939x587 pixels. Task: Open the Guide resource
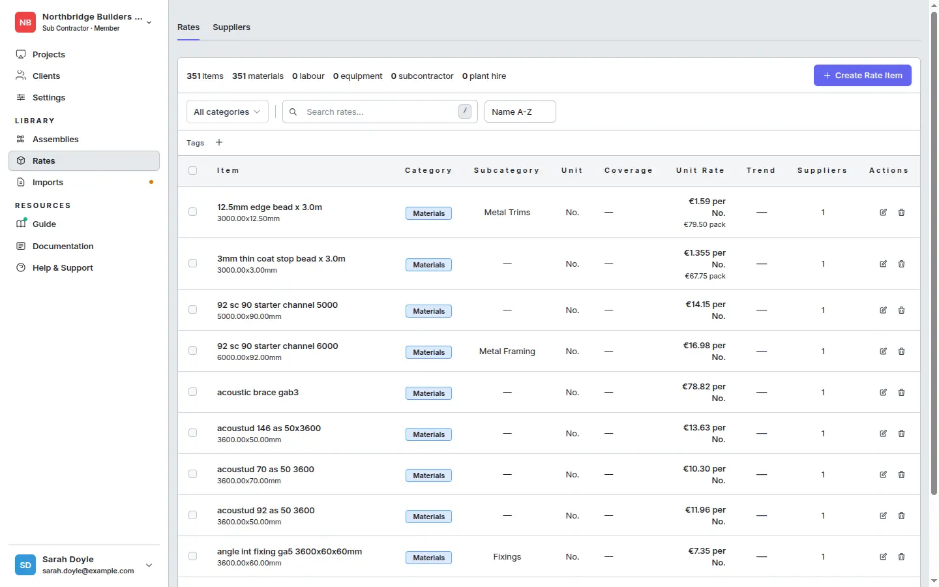83,224
